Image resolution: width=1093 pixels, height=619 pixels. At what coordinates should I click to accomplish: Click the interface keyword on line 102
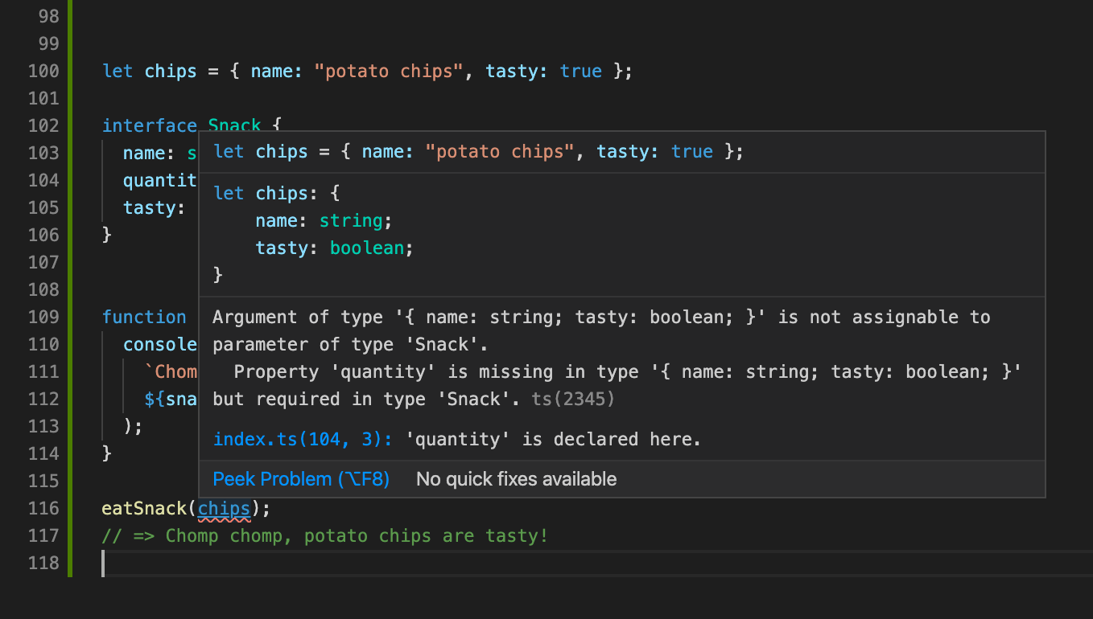click(150, 125)
